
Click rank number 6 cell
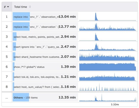[7, 67]
